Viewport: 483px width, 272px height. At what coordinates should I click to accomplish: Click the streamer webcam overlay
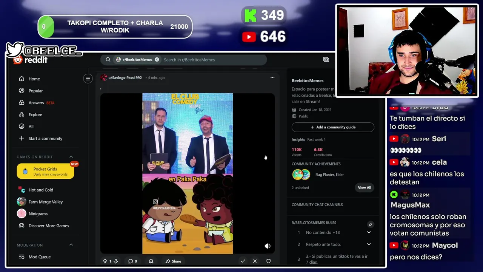coord(407,50)
